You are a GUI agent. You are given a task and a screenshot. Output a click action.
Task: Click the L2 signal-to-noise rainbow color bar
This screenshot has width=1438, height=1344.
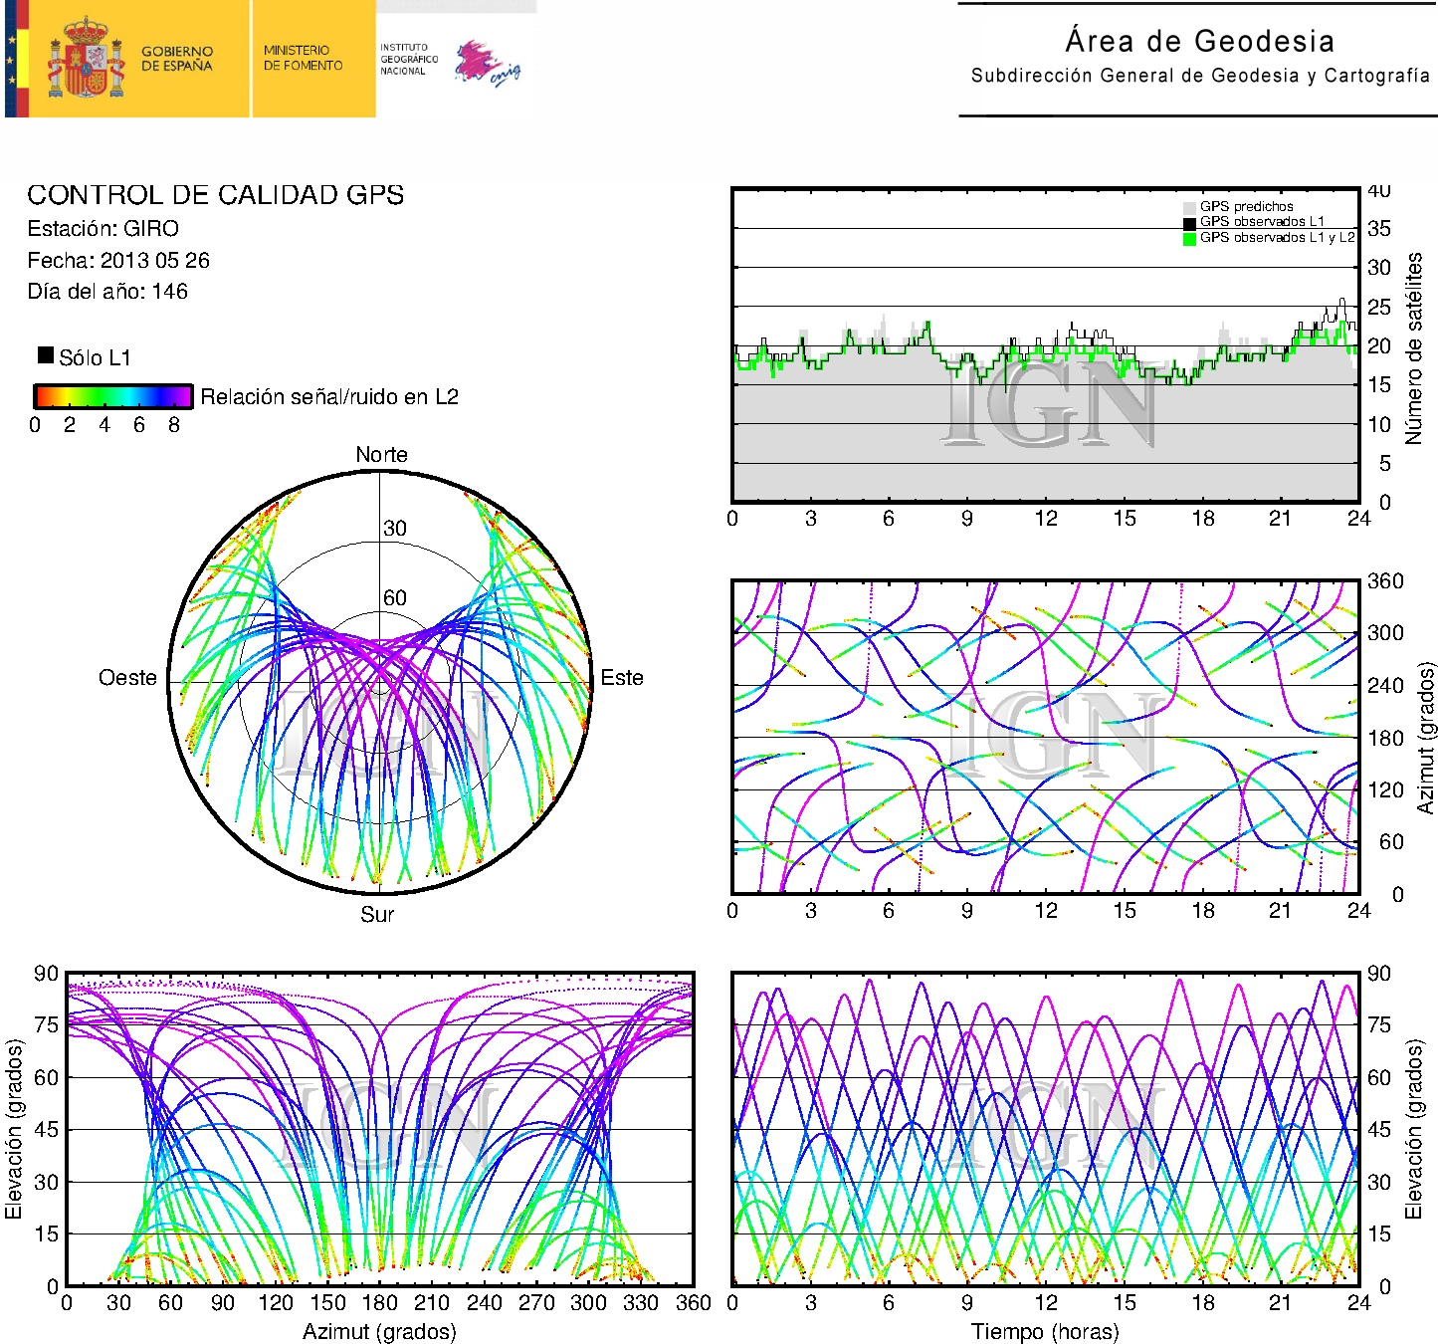pos(112,396)
